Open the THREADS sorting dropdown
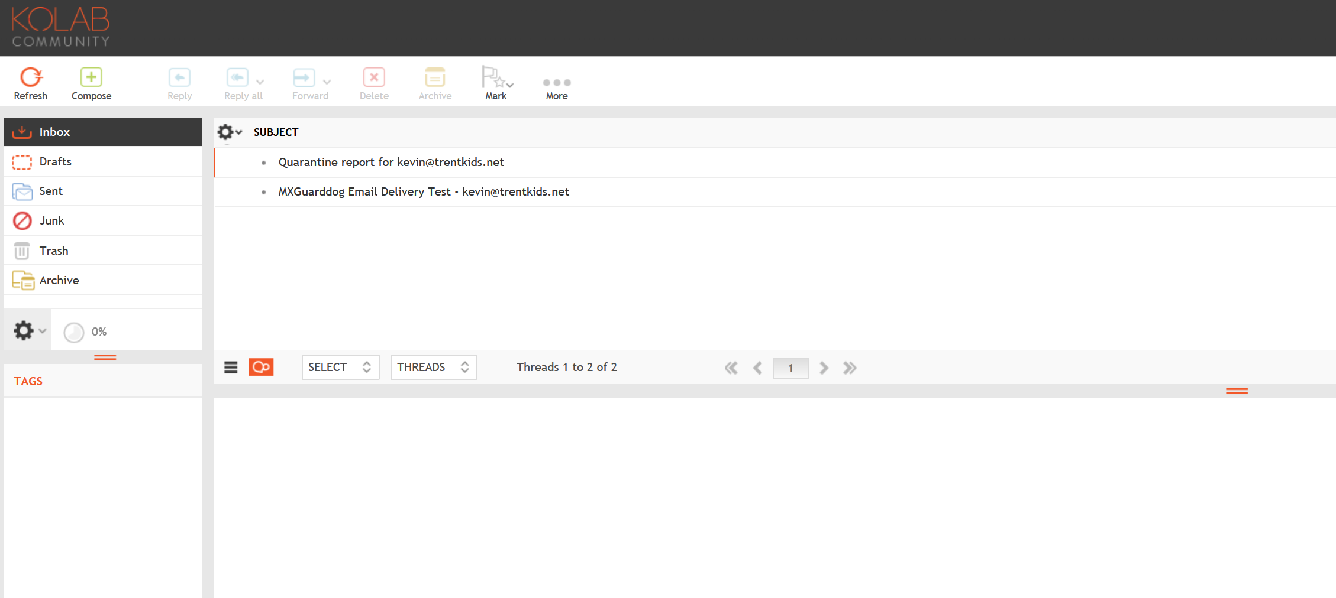 coord(433,367)
